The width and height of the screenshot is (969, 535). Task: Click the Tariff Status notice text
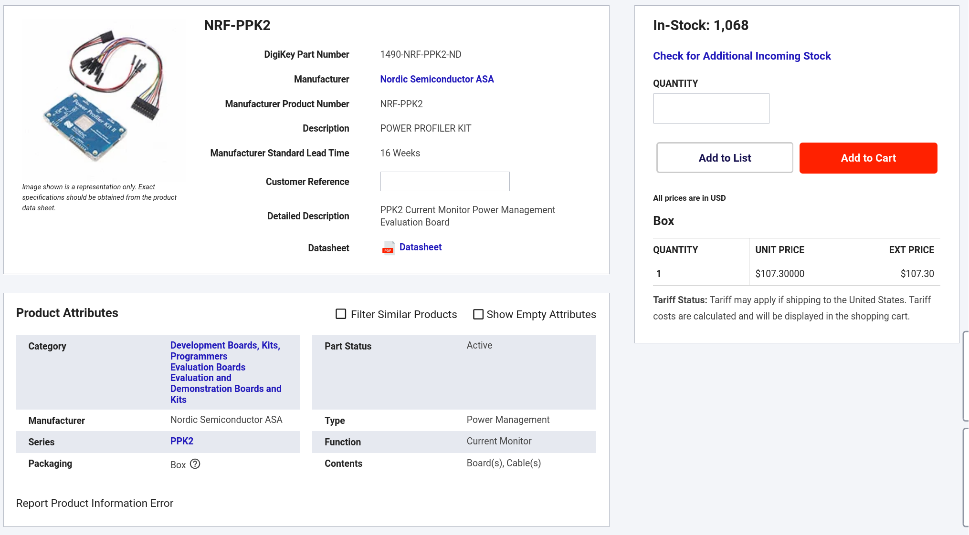click(792, 308)
